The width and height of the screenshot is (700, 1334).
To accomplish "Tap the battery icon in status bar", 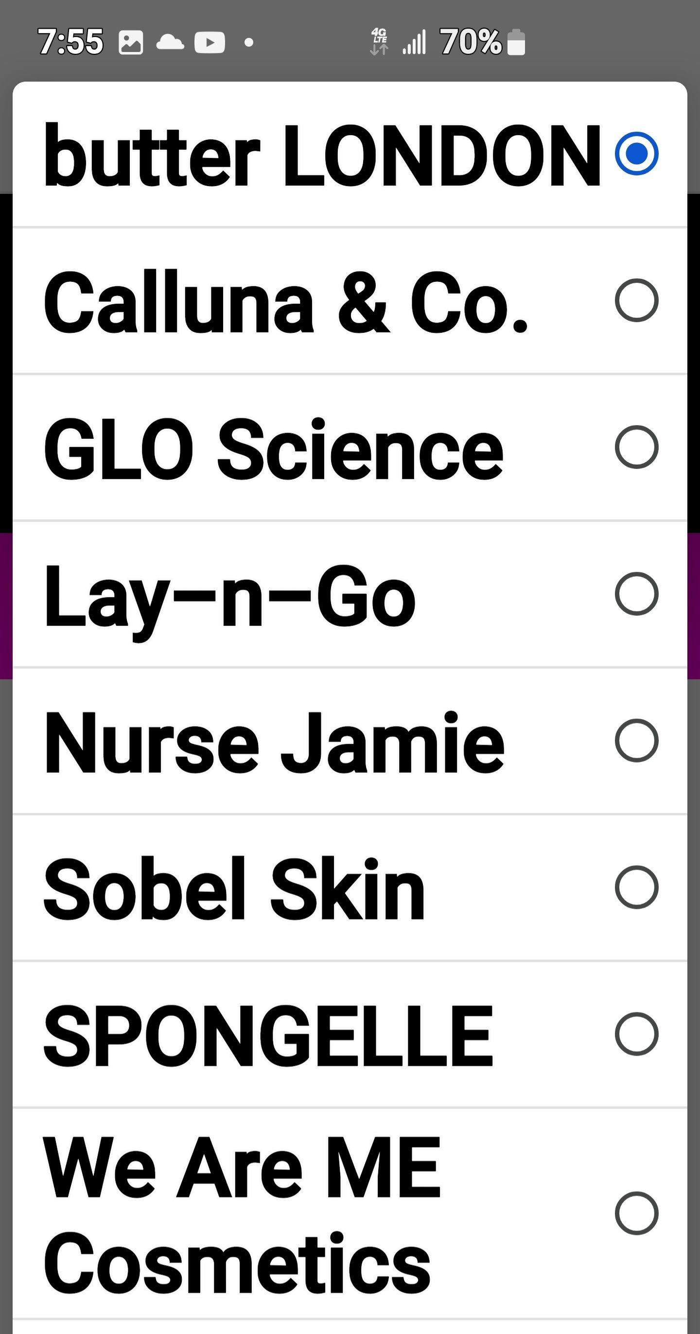I will point(516,42).
